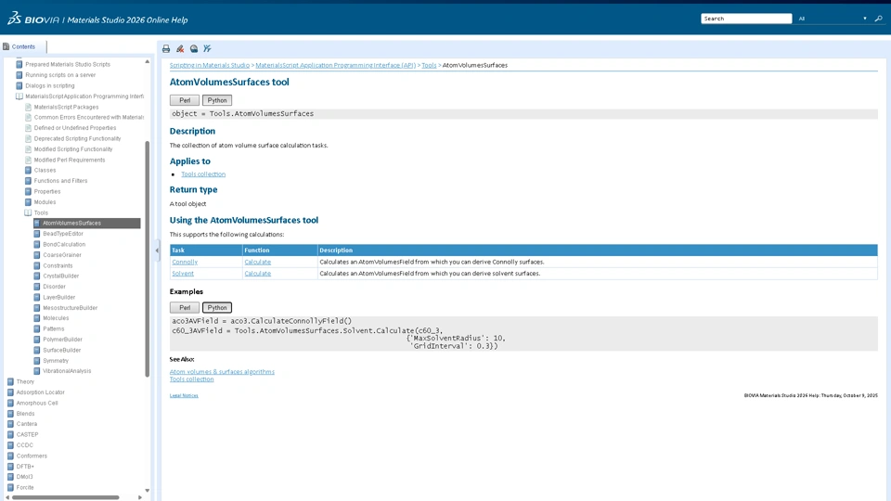Select the Python tab under Examples
Screen dimensions: 891x501
point(217,308)
